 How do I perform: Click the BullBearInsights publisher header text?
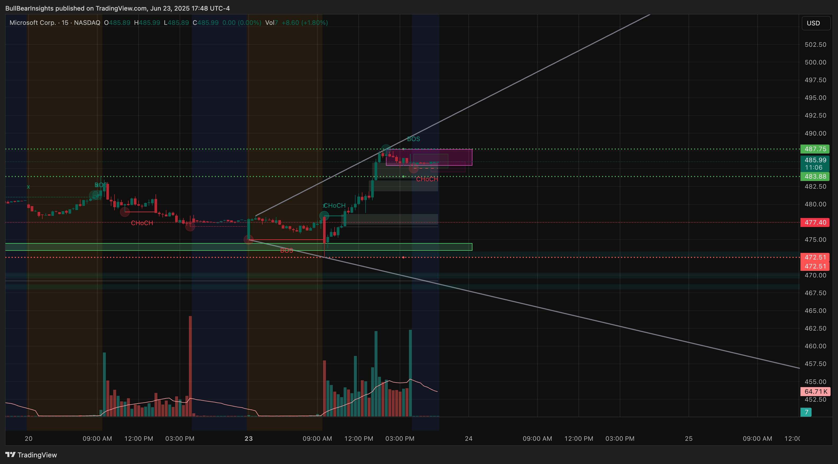pos(117,8)
